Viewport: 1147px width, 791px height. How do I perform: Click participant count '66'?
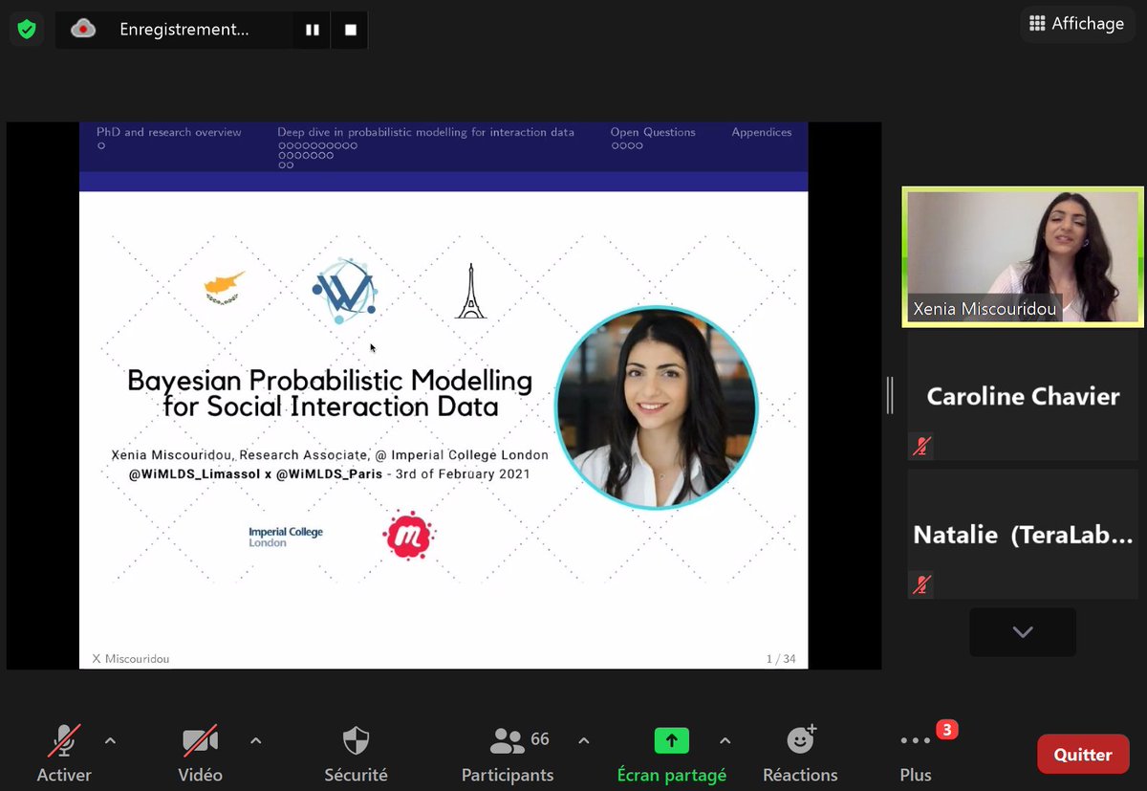pyautogui.click(x=540, y=739)
